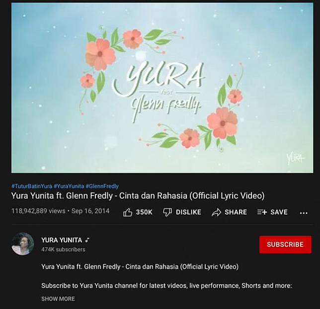Open the YURA YUNITA channel name

click(62, 240)
